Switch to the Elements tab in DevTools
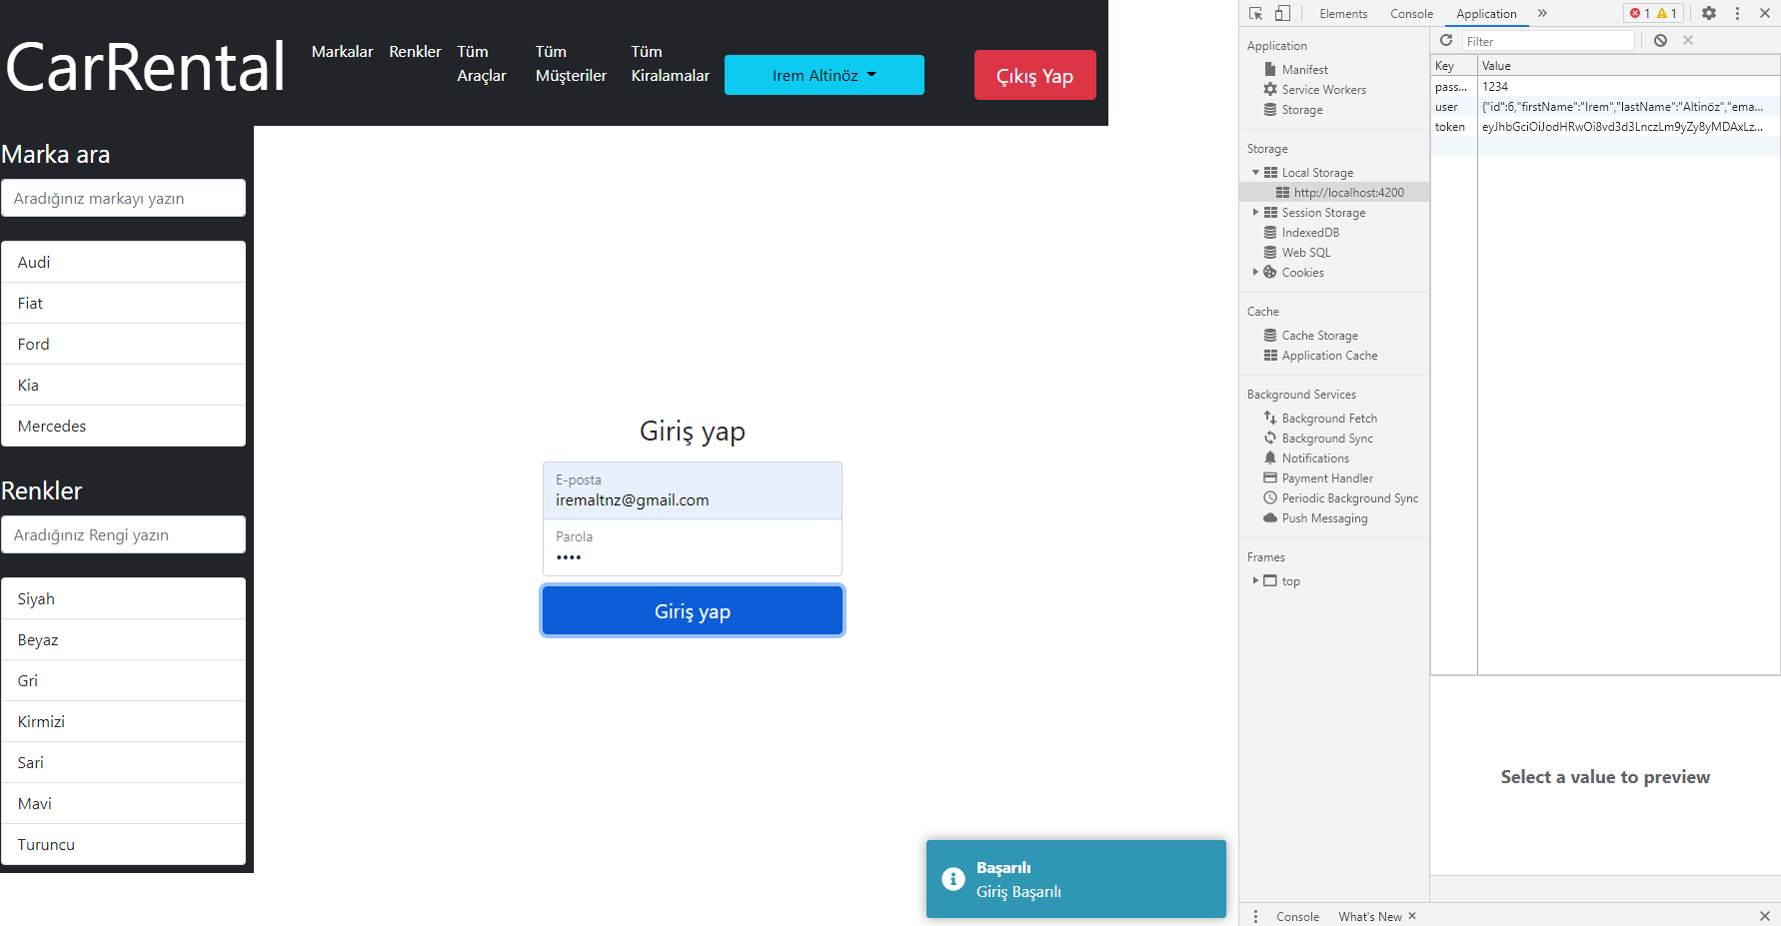Screen dimensions: 1781x926 [x=1343, y=14]
